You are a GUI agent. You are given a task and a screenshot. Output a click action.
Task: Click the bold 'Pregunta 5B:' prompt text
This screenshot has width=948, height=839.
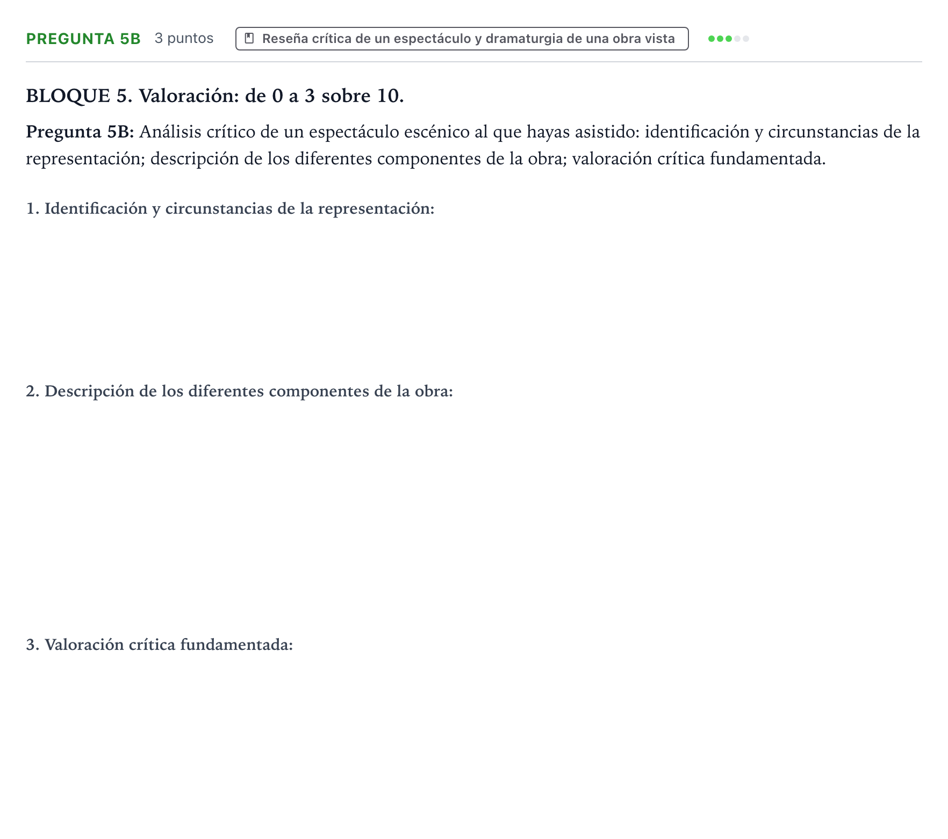(80, 132)
